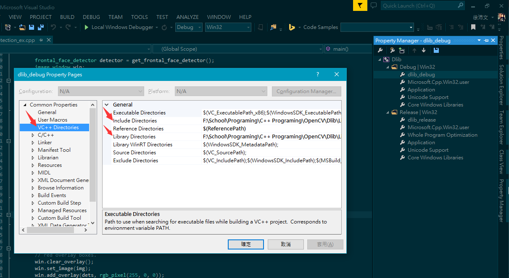This screenshot has height=278, width=509.
Task: Collapse the Release | Win32 configuration node
Action: 388,112
